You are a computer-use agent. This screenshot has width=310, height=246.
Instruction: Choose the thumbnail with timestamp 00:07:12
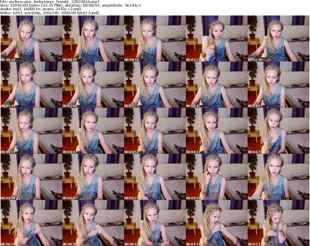(217, 223)
